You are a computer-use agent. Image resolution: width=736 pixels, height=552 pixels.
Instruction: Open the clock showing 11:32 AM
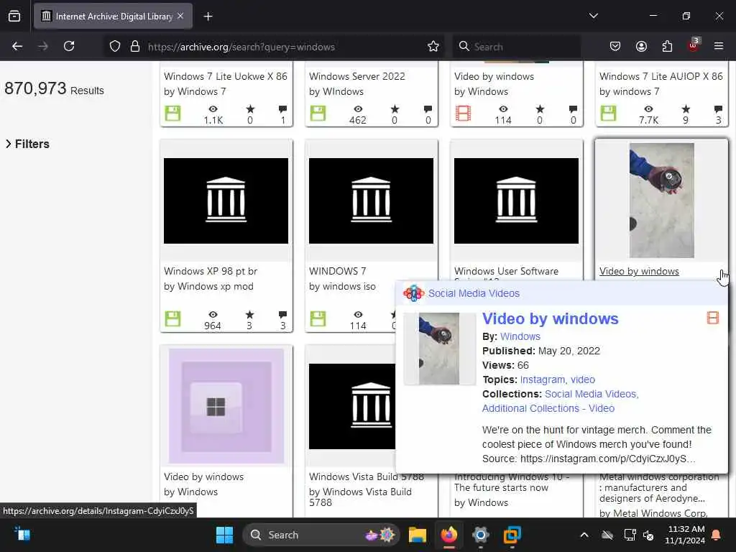tap(684, 535)
